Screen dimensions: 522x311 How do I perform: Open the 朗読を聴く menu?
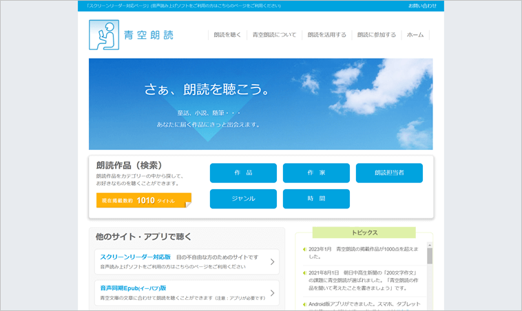(227, 34)
